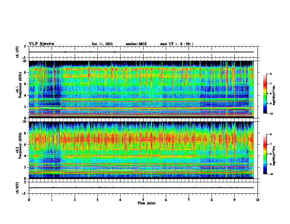Click time axis tick label "1"
This screenshot has width=290, height=224.
(x=52, y=200)
